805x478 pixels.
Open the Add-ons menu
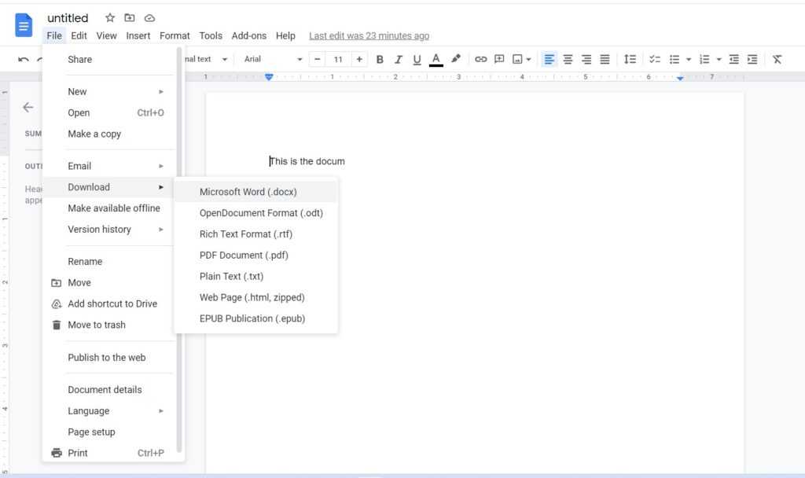pos(249,35)
